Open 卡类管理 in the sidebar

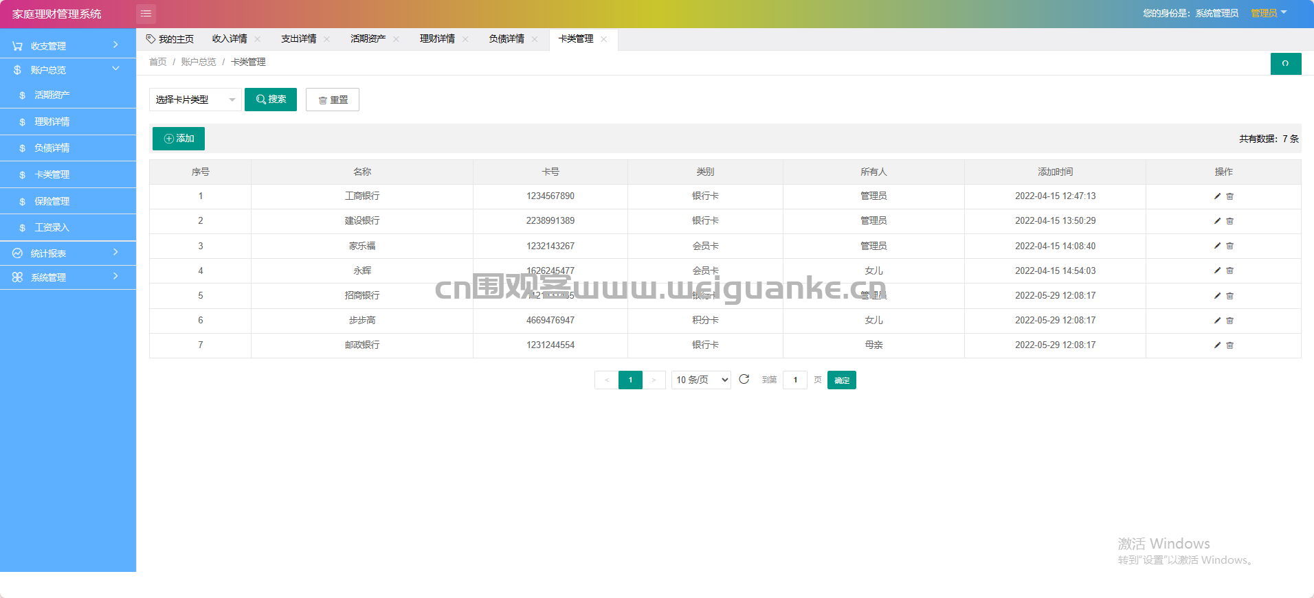[68, 174]
